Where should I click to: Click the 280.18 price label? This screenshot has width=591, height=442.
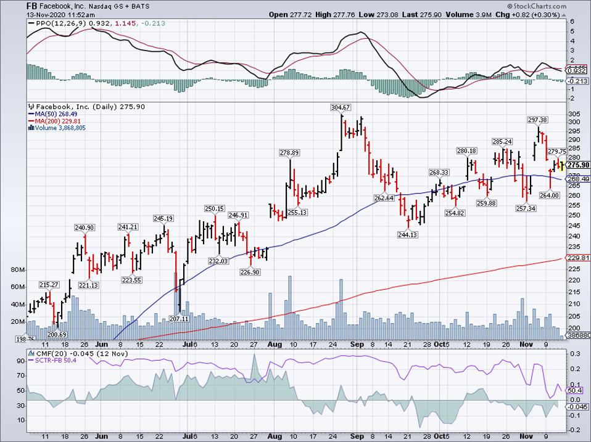(466, 151)
